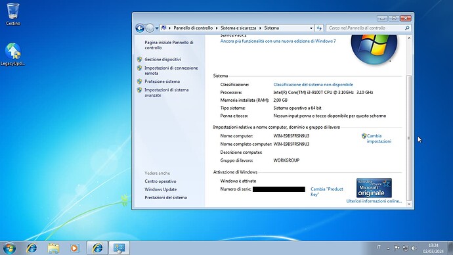Click the vertical scrollbar thumb
The width and height of the screenshot is (453, 255).
coord(409,137)
